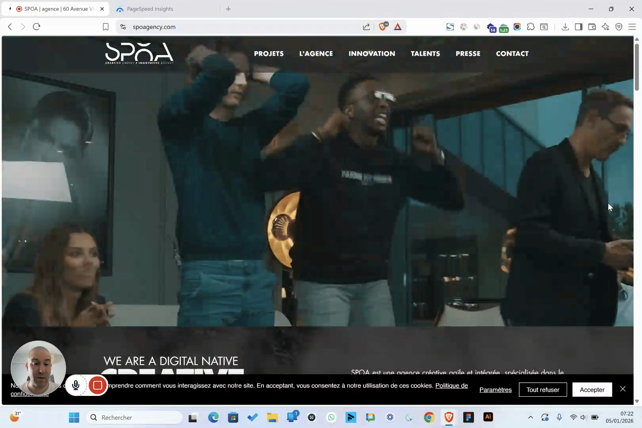Stop the recording with the red button

pyautogui.click(x=97, y=385)
